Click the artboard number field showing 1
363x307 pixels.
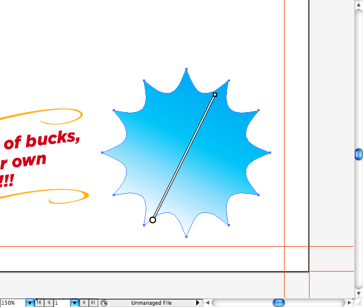[62, 302]
